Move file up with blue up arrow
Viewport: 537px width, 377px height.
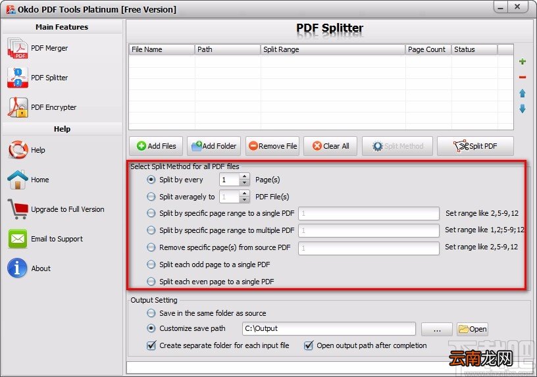click(x=523, y=93)
